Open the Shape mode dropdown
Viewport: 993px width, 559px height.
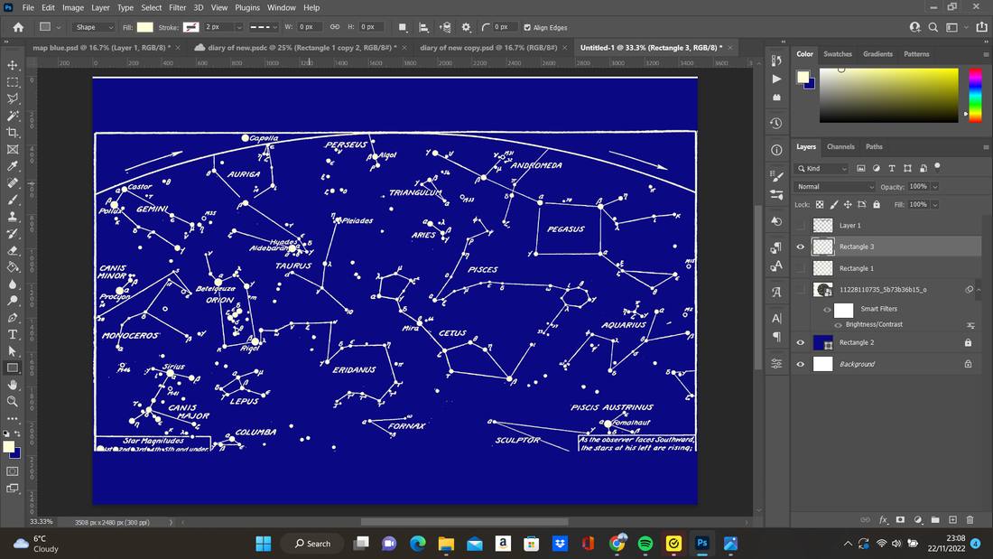pyautogui.click(x=95, y=27)
